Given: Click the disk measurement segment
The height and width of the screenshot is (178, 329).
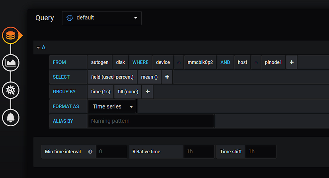Looking at the screenshot, I should click(x=121, y=62).
